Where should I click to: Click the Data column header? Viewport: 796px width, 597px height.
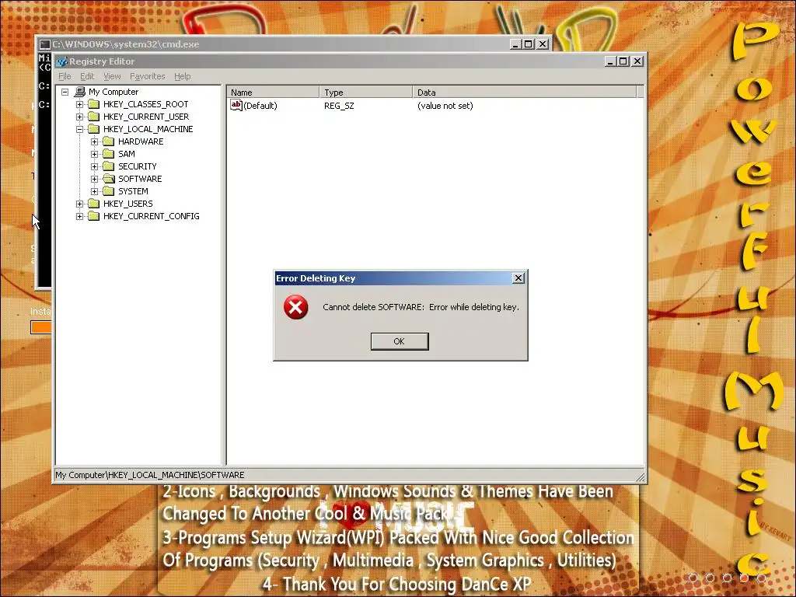coord(525,93)
